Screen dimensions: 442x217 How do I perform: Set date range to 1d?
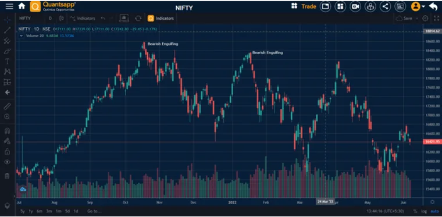click(76, 211)
